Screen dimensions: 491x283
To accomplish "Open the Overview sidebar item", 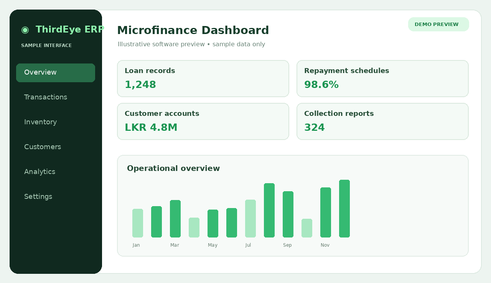I will click(x=56, y=73).
